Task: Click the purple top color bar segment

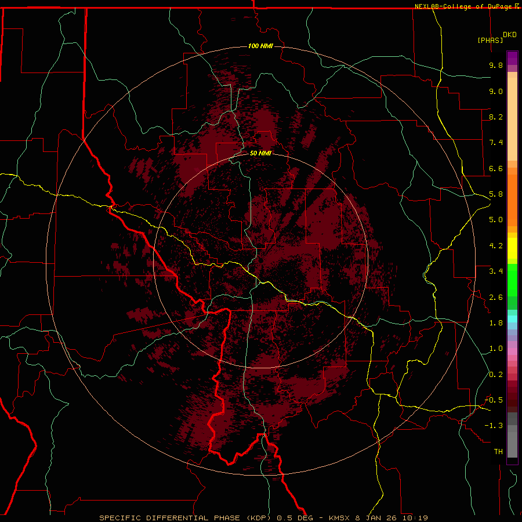Action: 512,58
